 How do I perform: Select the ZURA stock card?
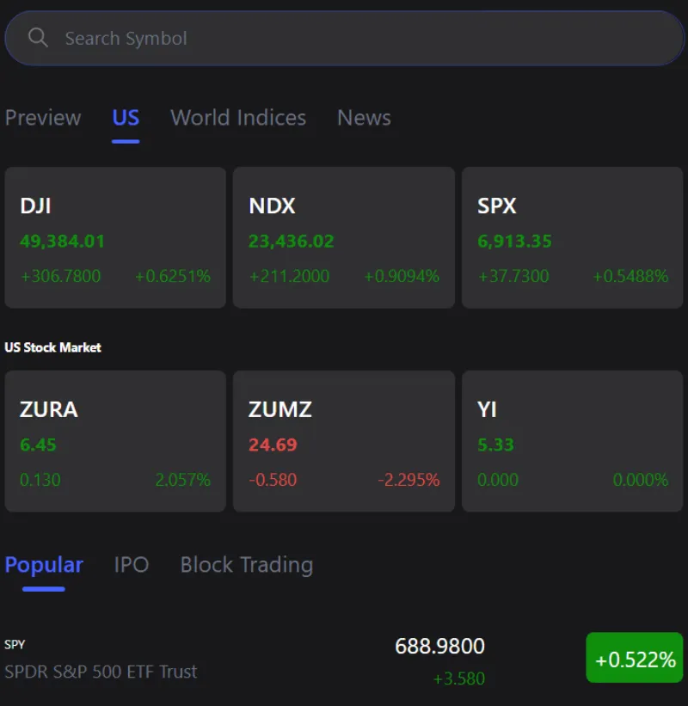click(x=115, y=441)
